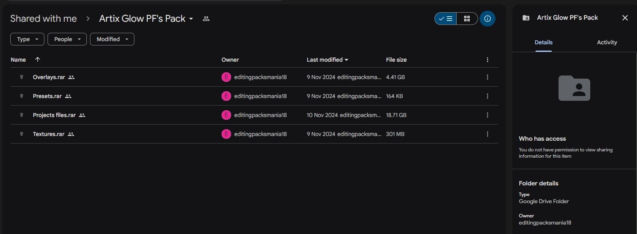Expand Artix Glow PF's Pack folder menu
Screen dimensions: 637x234
pyautogui.click(x=146, y=19)
